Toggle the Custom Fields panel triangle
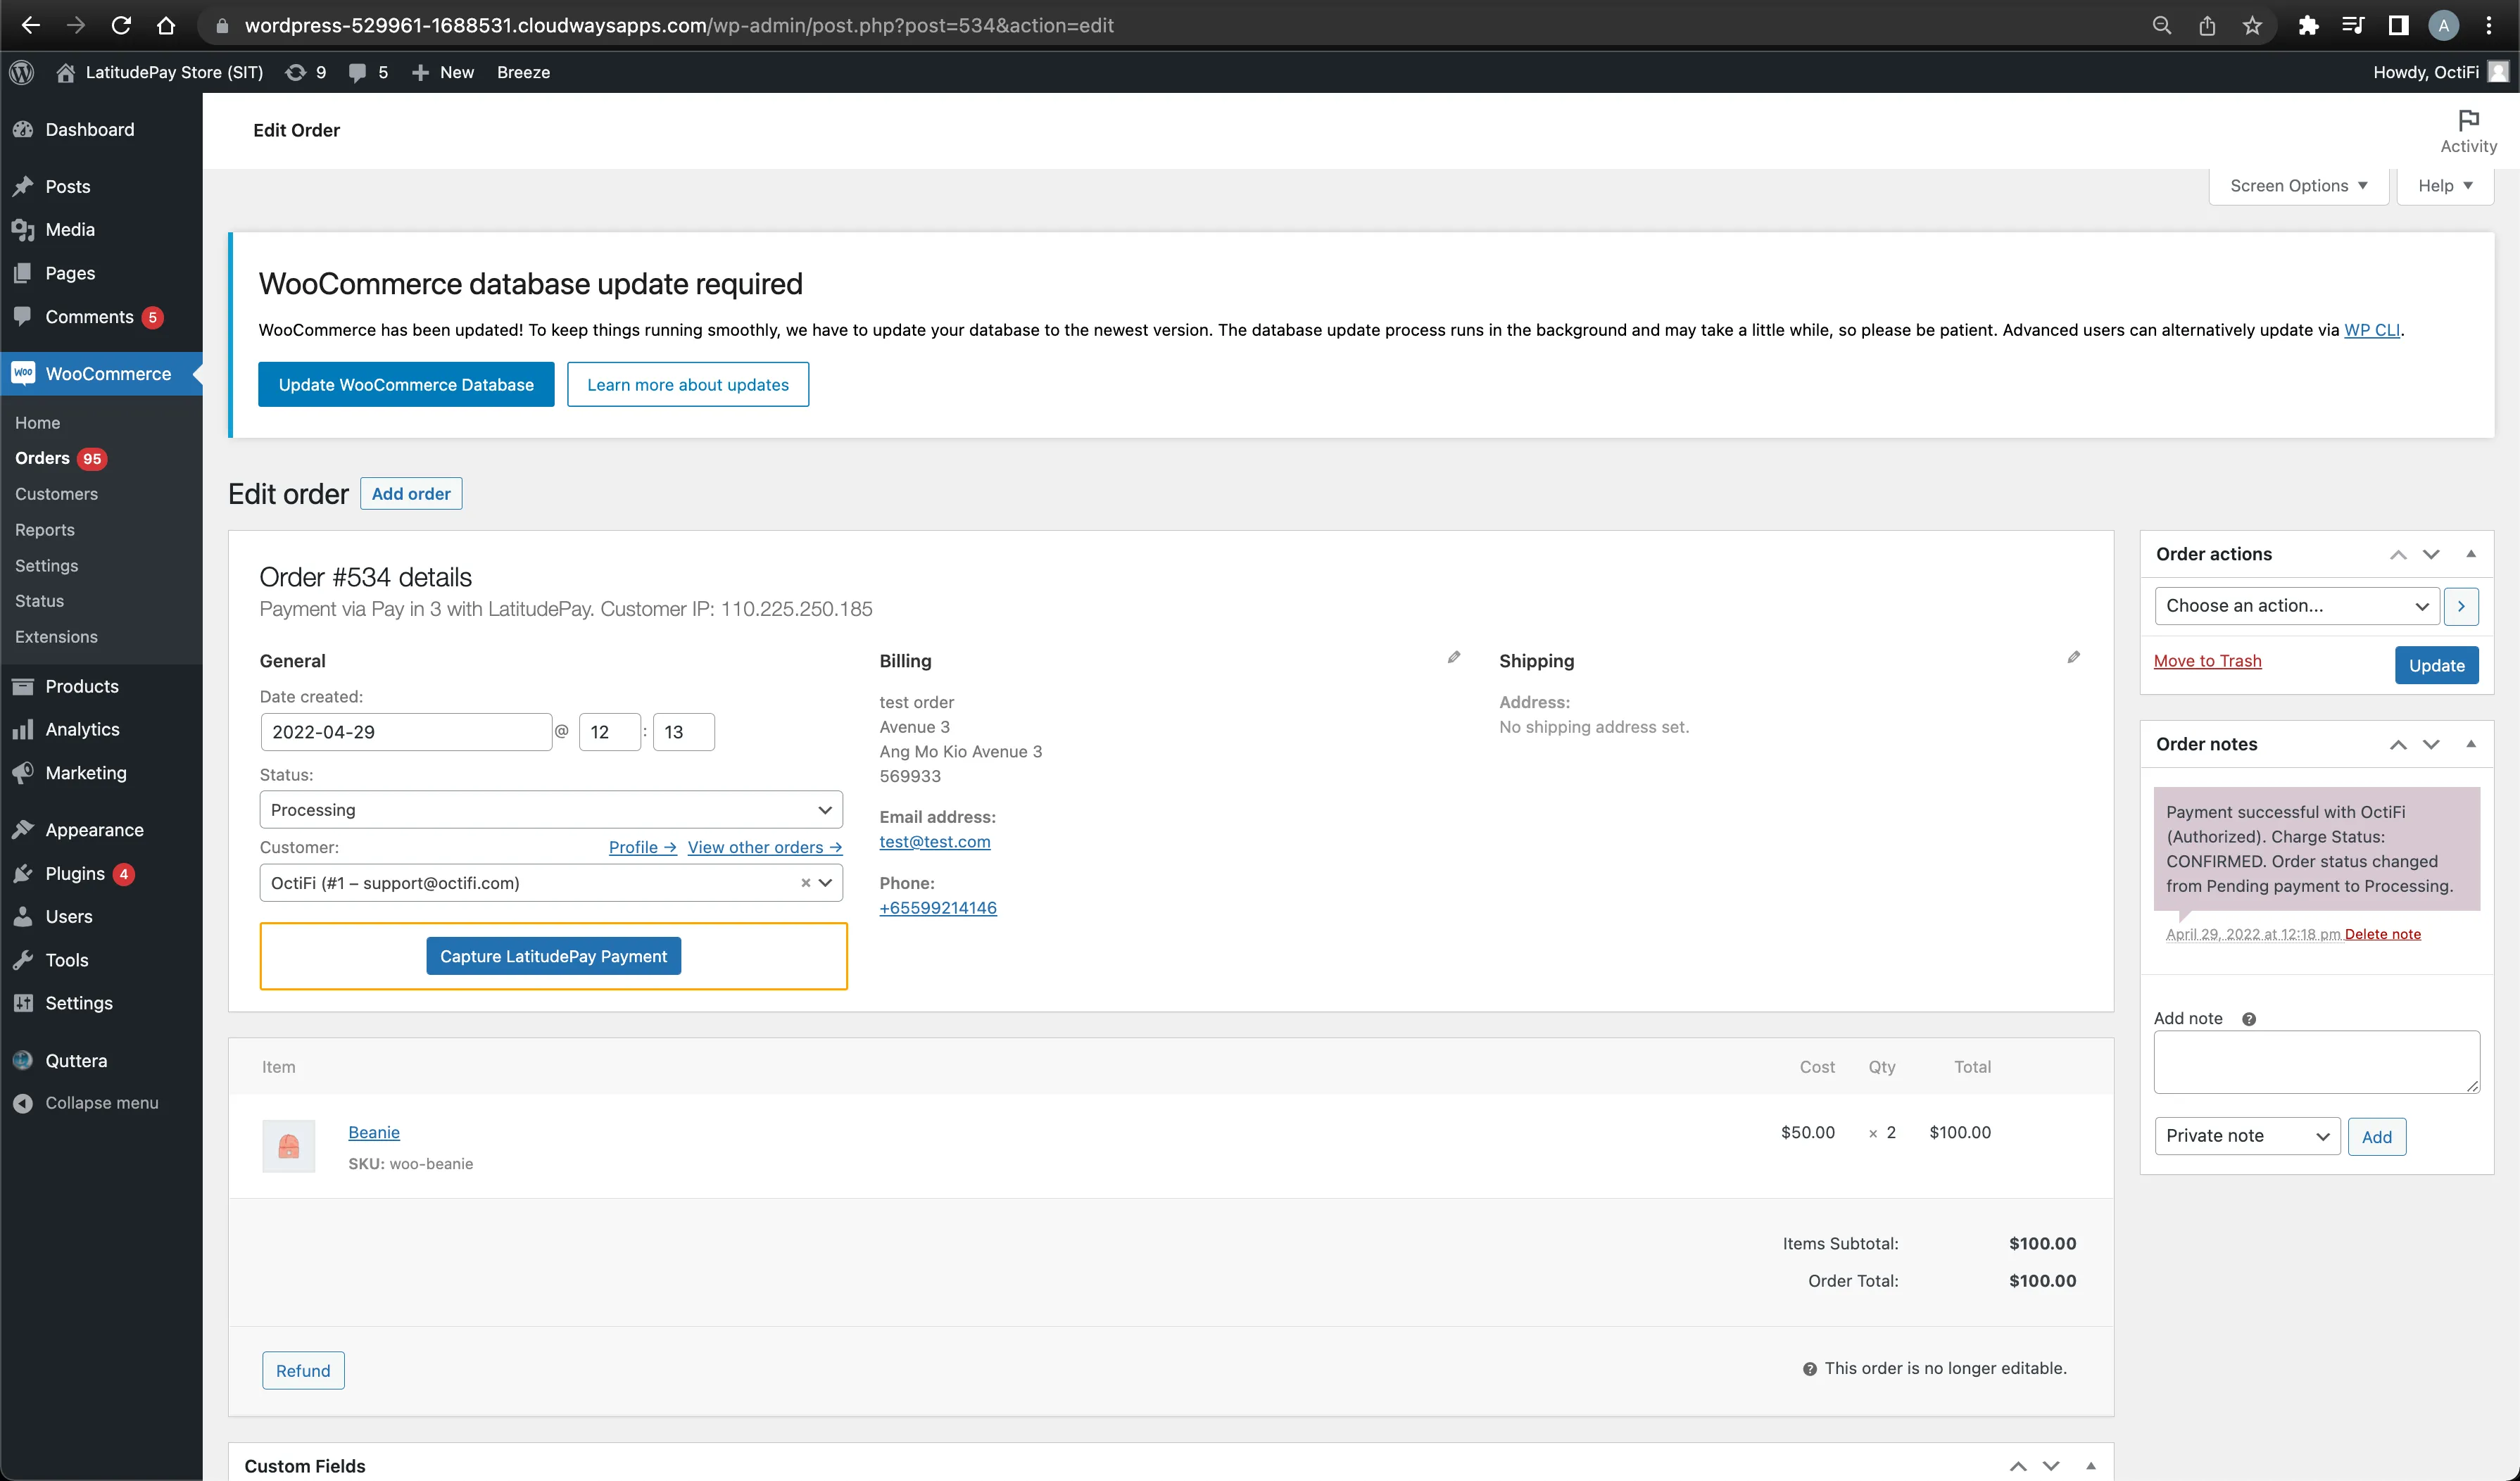Image resolution: width=2520 pixels, height=1481 pixels. 2091,1466
